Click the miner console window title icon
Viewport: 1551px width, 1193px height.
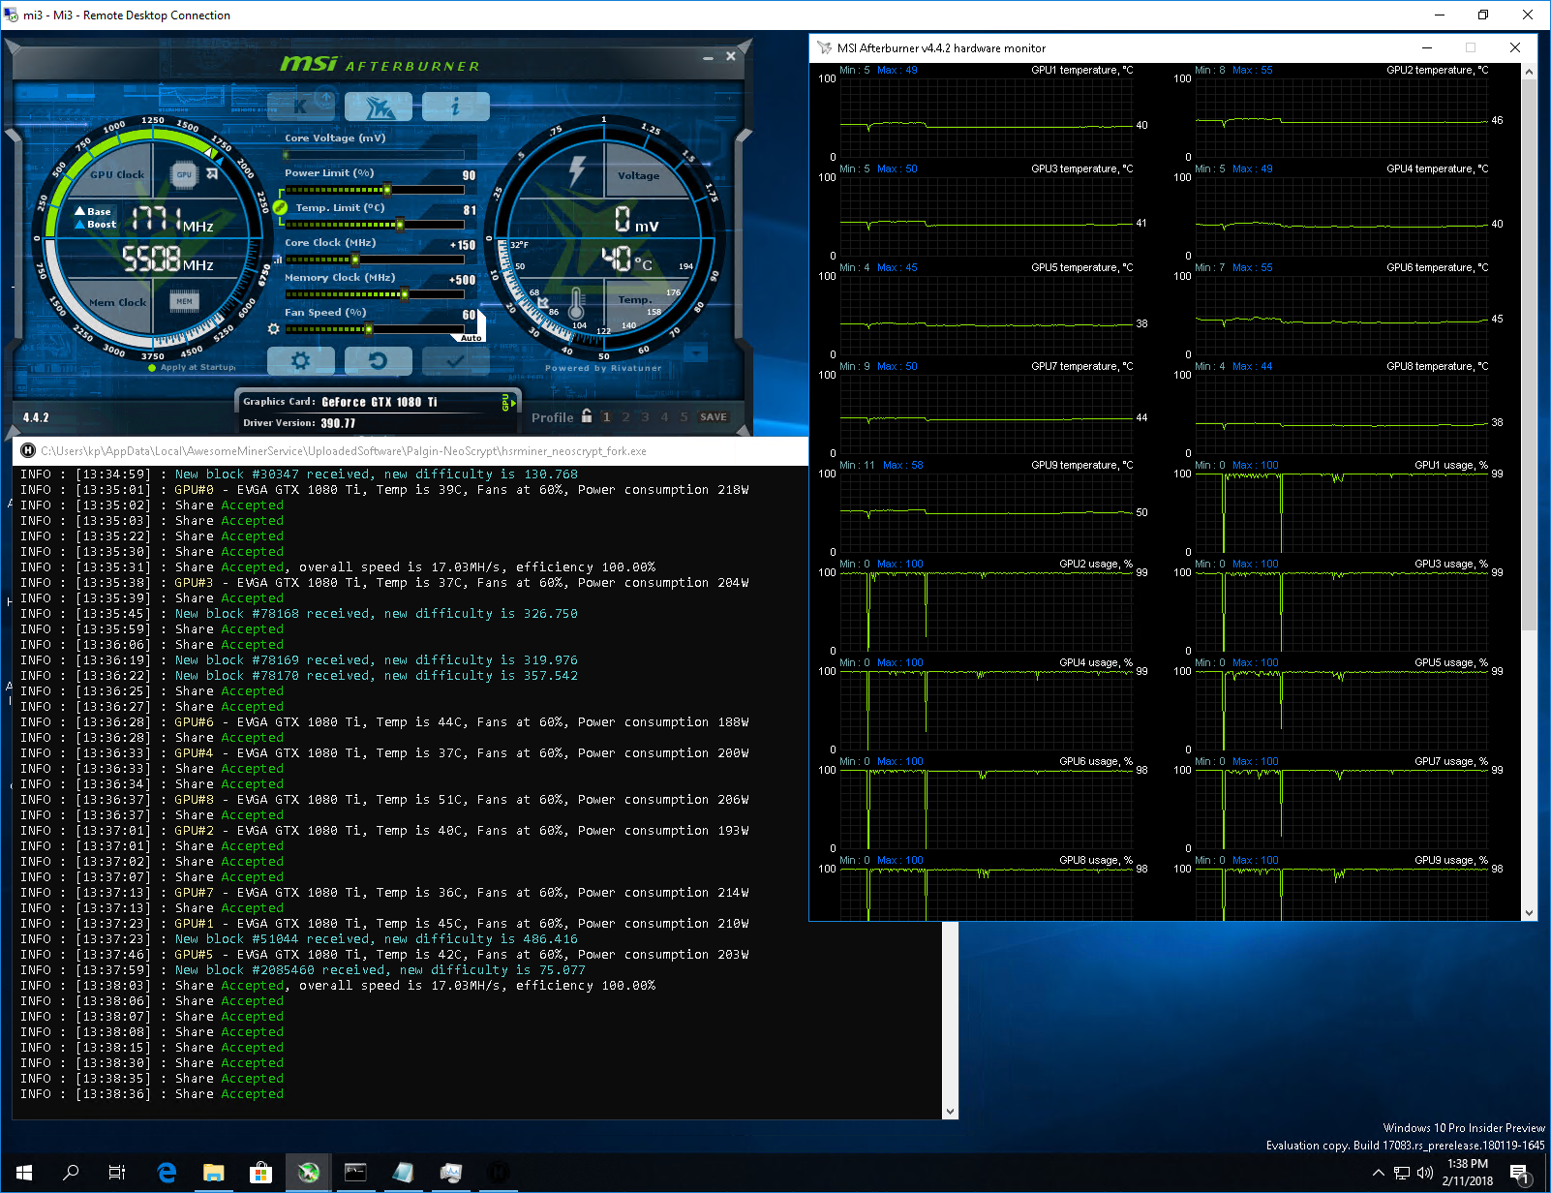coord(28,451)
